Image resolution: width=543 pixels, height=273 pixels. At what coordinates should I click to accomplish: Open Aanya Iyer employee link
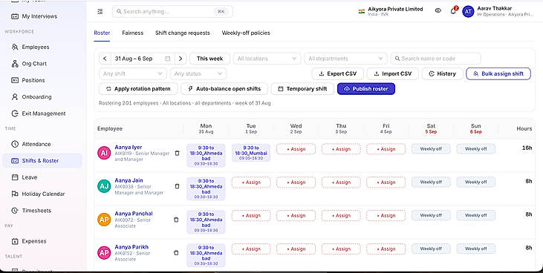coord(129,147)
